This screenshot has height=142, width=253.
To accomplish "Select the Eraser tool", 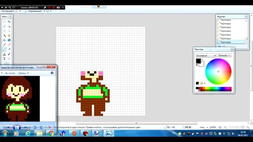I will pos(9,45).
